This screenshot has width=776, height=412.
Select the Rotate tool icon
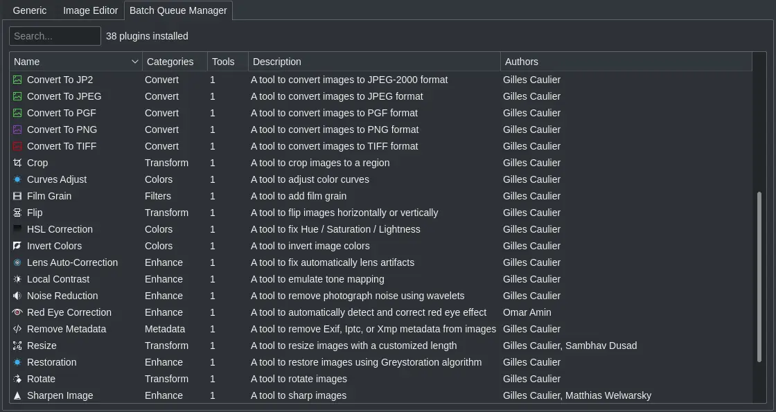click(17, 379)
